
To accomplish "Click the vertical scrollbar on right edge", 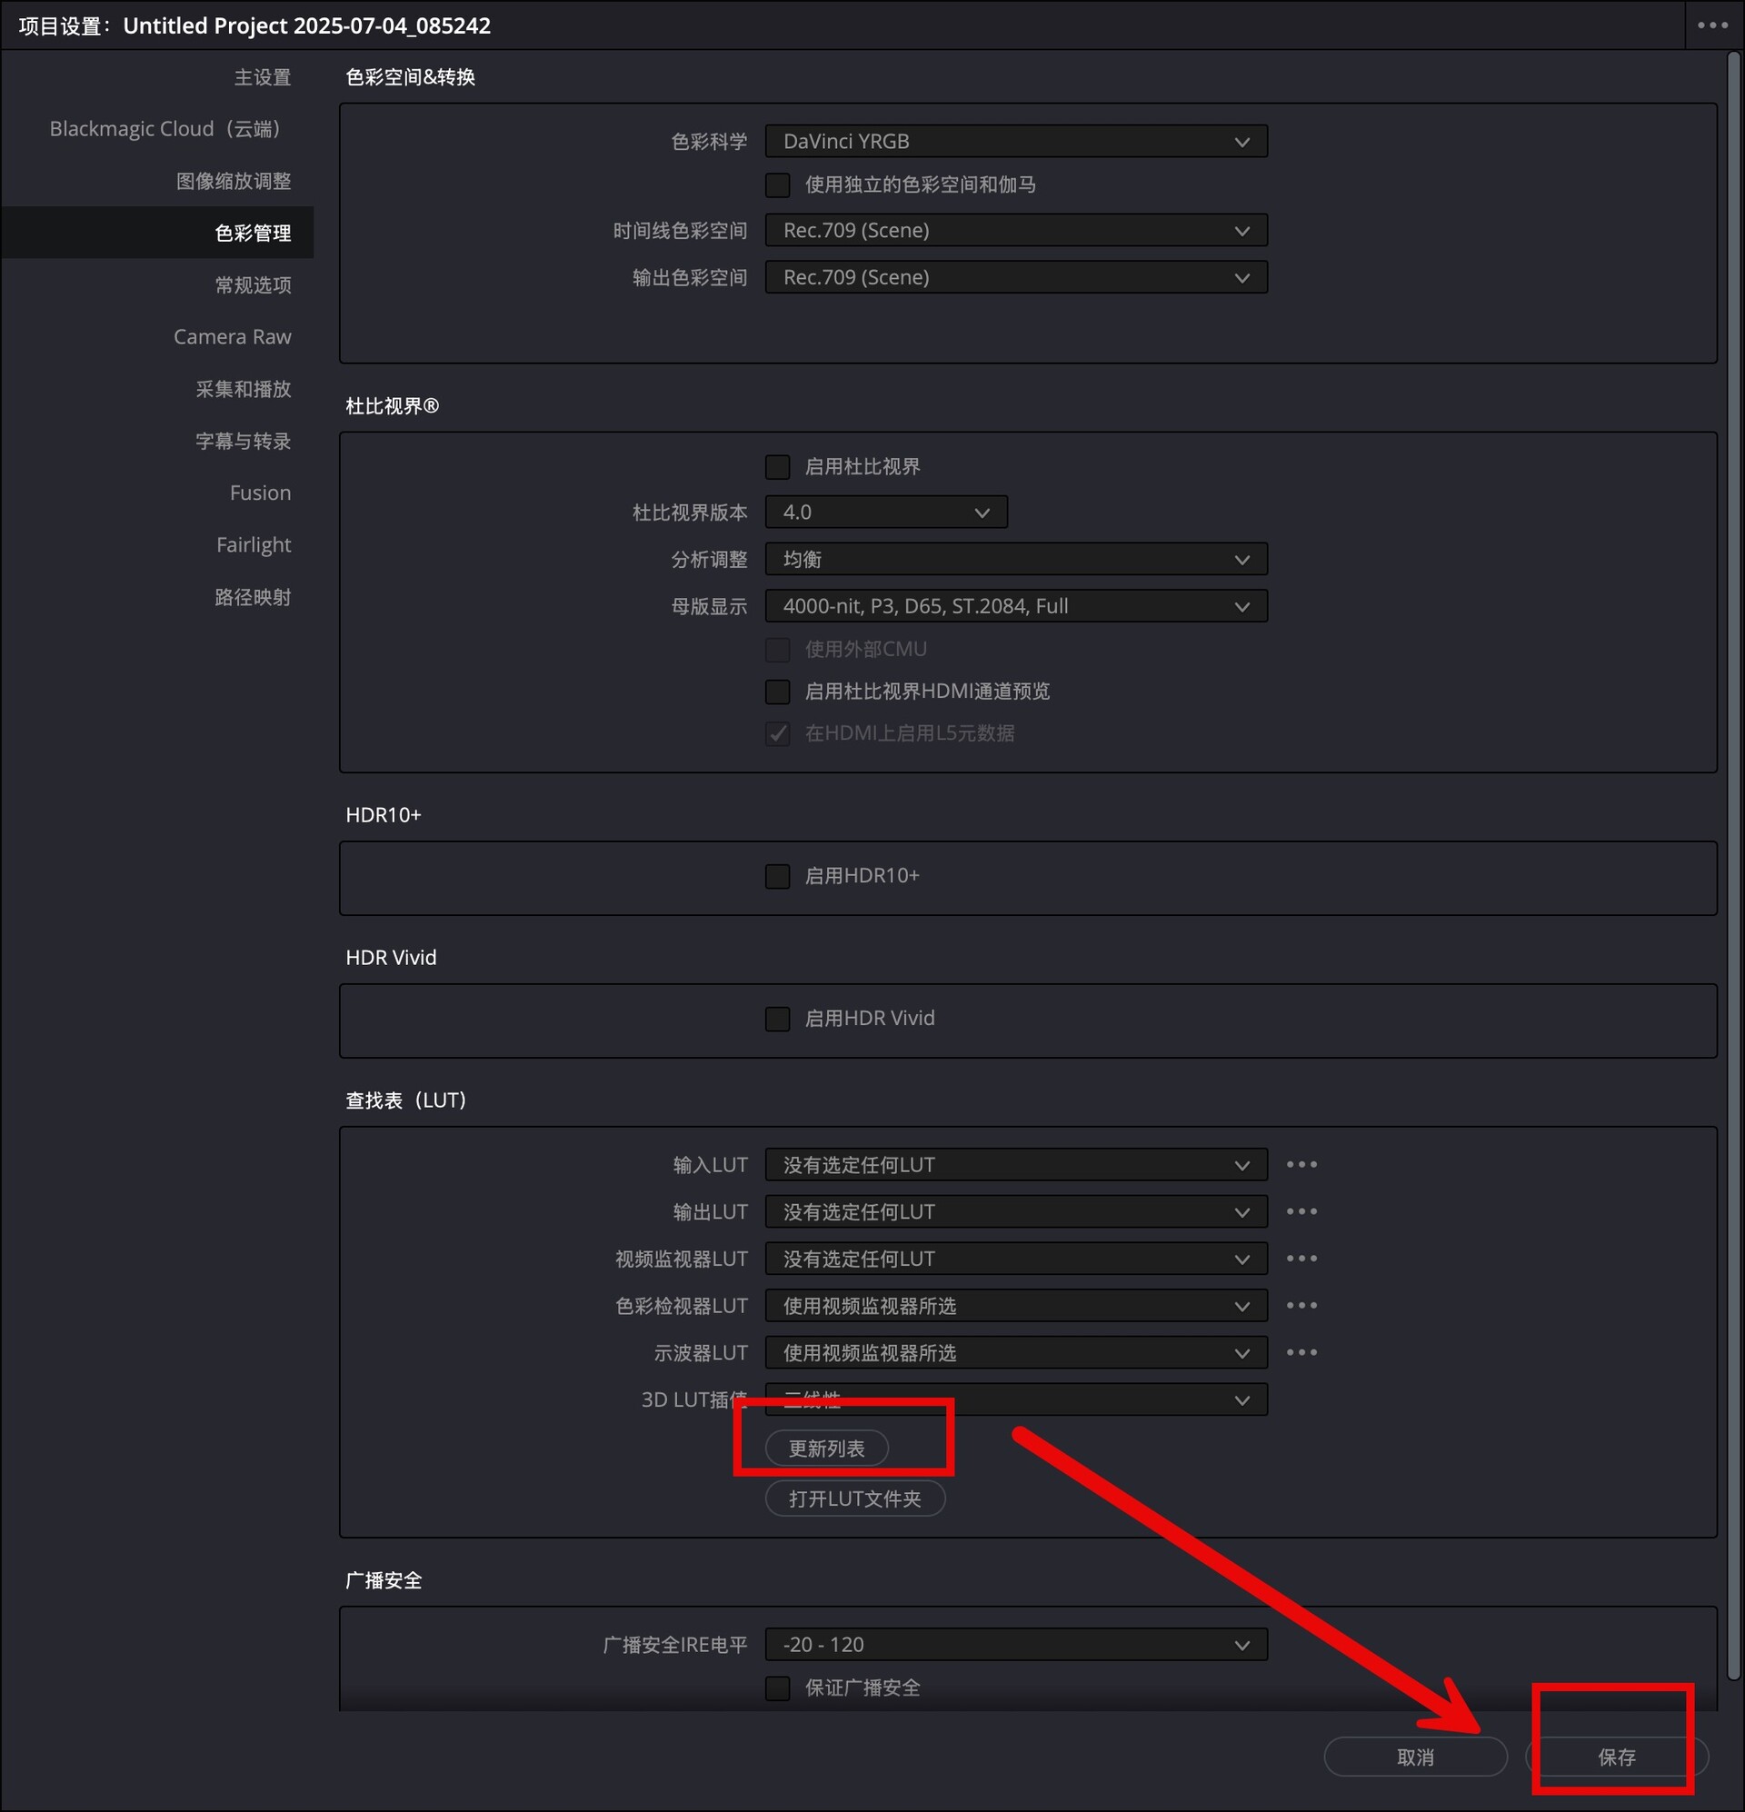I will point(1734,865).
